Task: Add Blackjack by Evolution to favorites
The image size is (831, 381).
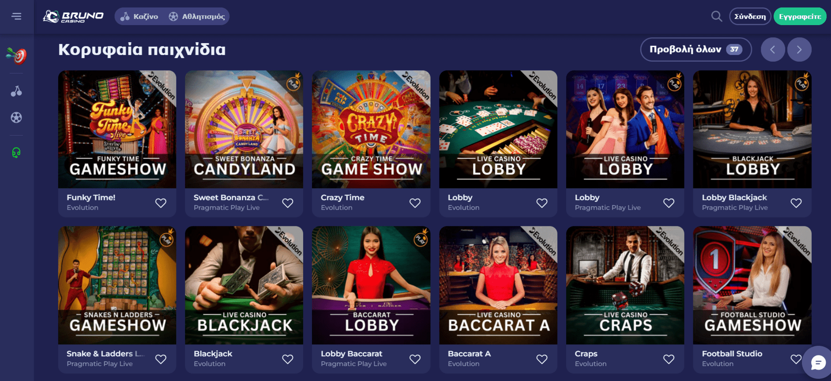Action: point(288,359)
